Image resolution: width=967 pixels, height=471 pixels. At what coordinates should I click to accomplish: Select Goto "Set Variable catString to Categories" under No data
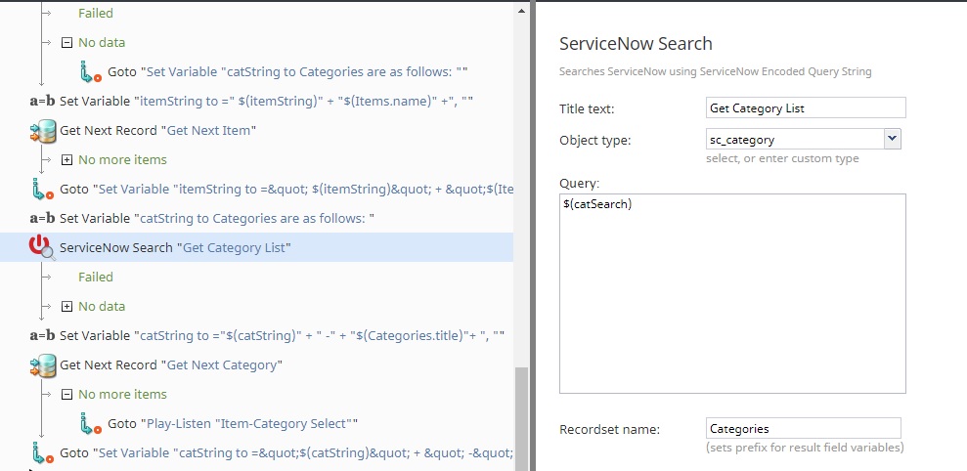coord(287,71)
